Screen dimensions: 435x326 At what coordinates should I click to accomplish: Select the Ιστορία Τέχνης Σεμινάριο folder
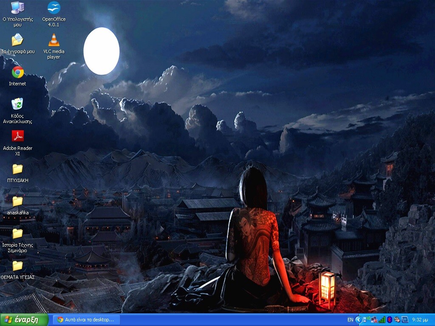tap(17, 240)
